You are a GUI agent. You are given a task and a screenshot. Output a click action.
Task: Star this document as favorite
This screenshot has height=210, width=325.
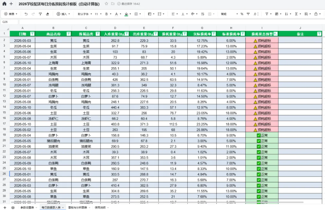click(x=106, y=4)
